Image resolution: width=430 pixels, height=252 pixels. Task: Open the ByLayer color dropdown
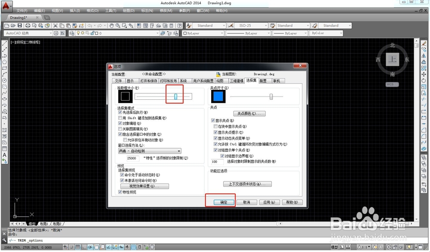(x=203, y=33)
